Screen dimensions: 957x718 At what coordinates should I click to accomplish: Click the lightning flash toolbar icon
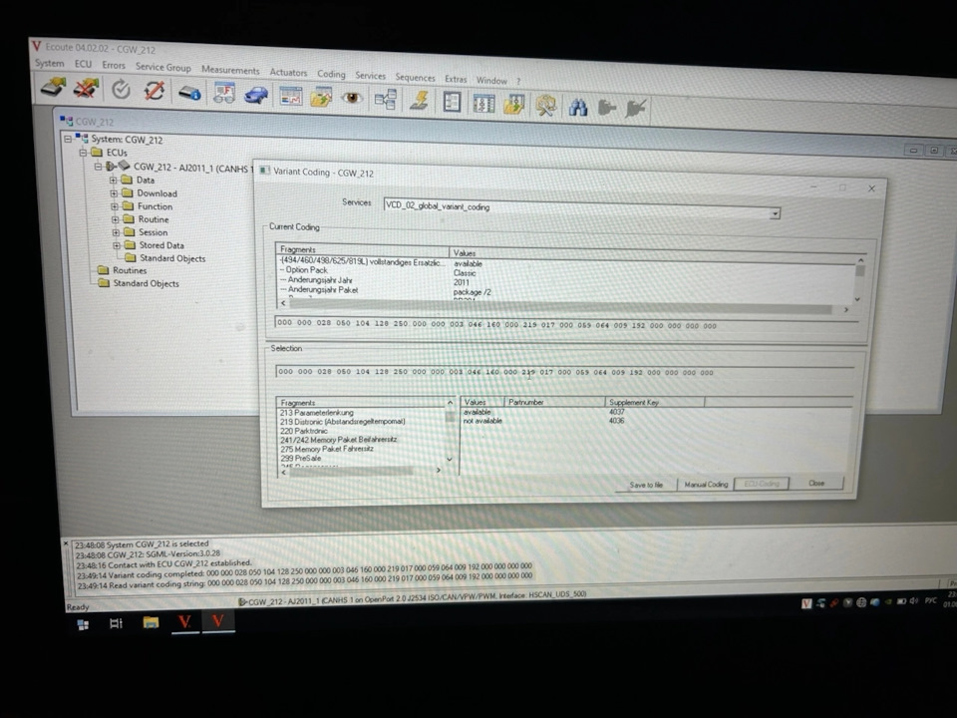click(x=419, y=100)
